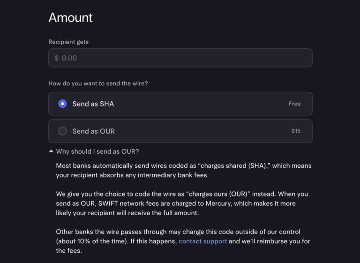This screenshot has height=263, width=360.
Task: Click the paragraph starting "We give you the choice"
Action: tap(182, 203)
